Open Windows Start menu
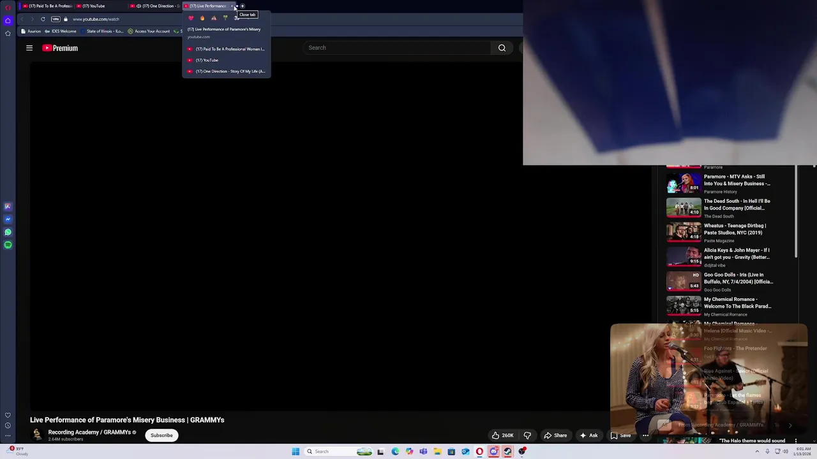 coord(296,451)
